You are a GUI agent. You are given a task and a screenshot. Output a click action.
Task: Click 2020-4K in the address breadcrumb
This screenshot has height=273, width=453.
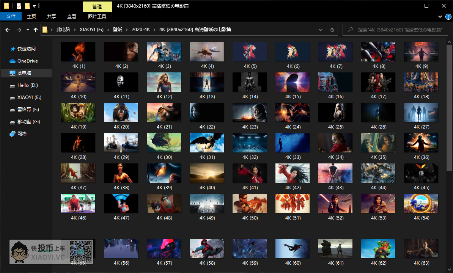pyautogui.click(x=141, y=30)
